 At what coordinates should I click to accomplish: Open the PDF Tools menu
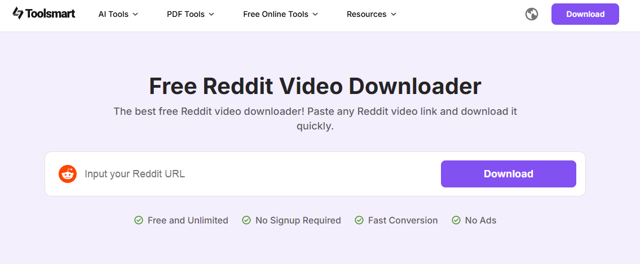point(191,14)
